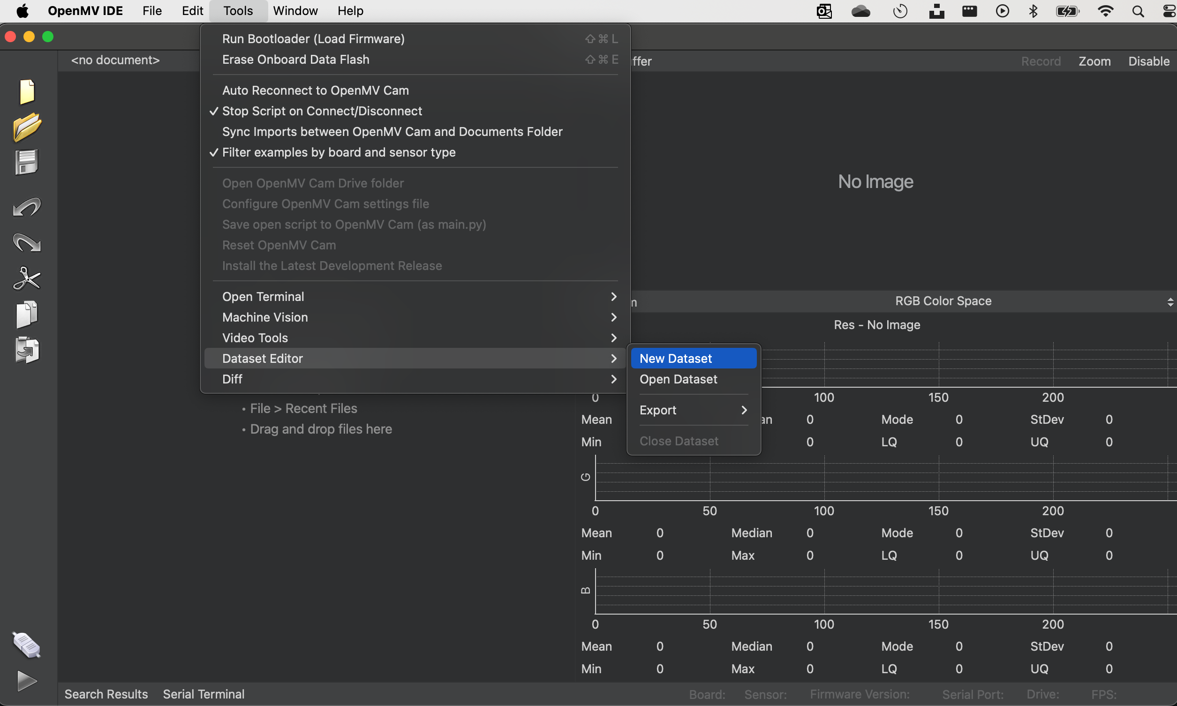Click the <no document> title
The width and height of the screenshot is (1177, 706).
point(115,60)
